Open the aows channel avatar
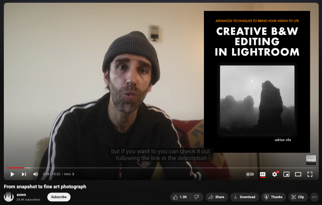This screenshot has height=205, width=322. [9, 197]
